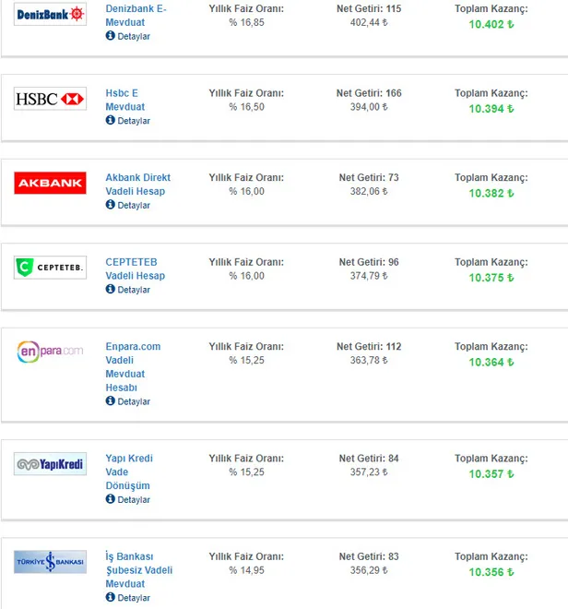Click the DenizBank logo

click(50, 15)
